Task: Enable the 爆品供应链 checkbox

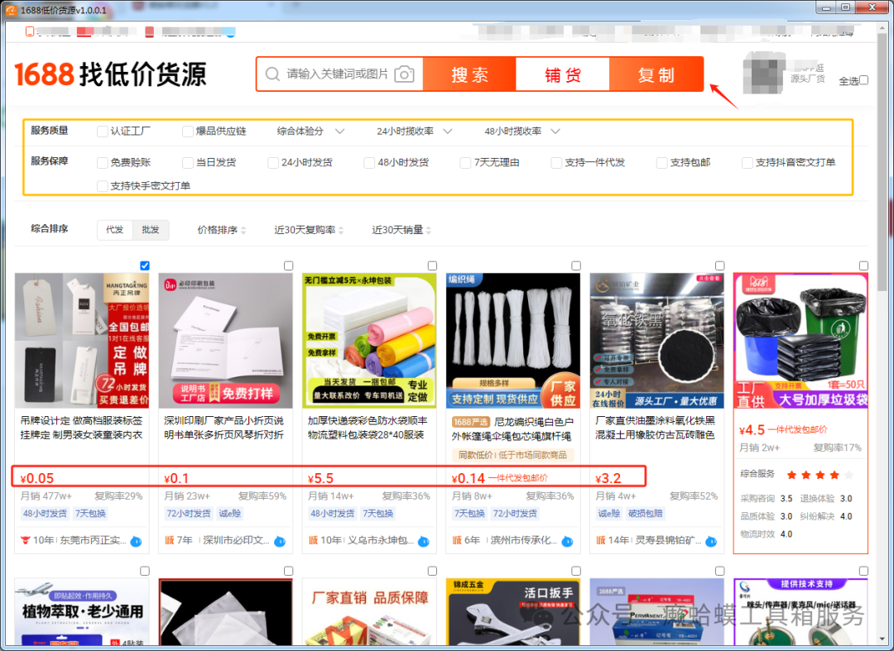Action: pos(188,132)
